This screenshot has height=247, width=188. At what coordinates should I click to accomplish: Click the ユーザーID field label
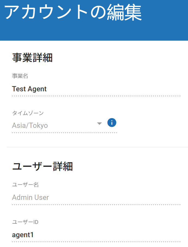click(x=25, y=222)
